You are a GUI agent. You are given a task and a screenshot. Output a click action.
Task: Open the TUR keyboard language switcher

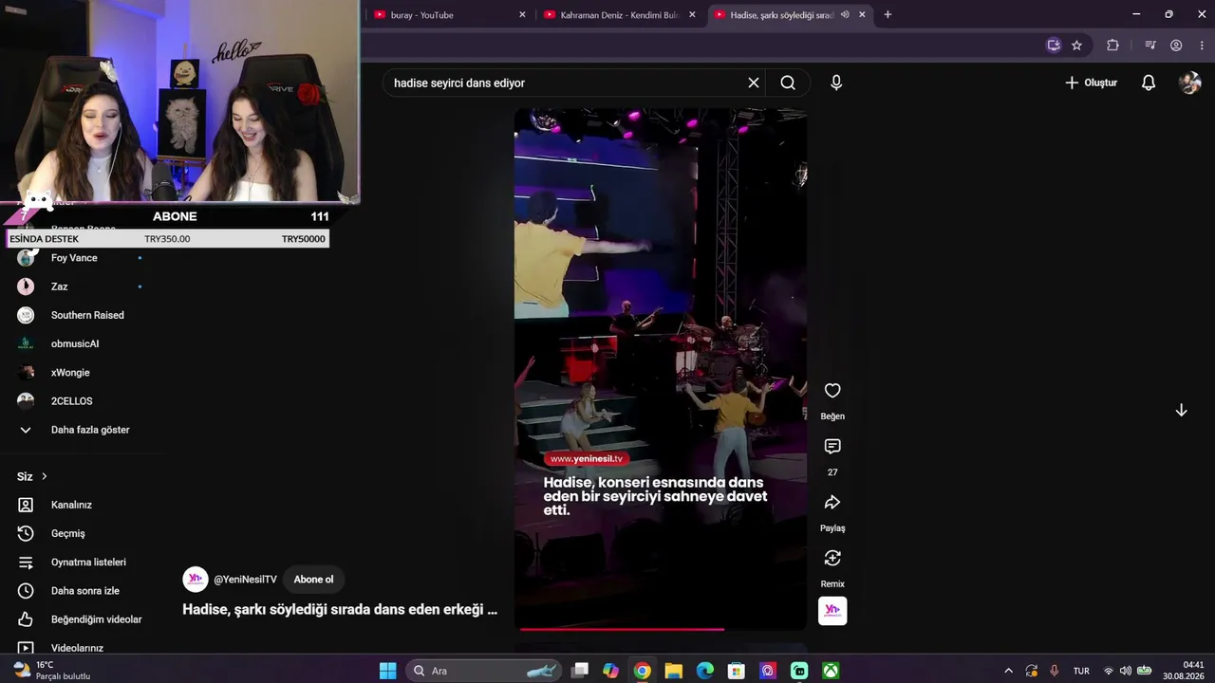1081,671
